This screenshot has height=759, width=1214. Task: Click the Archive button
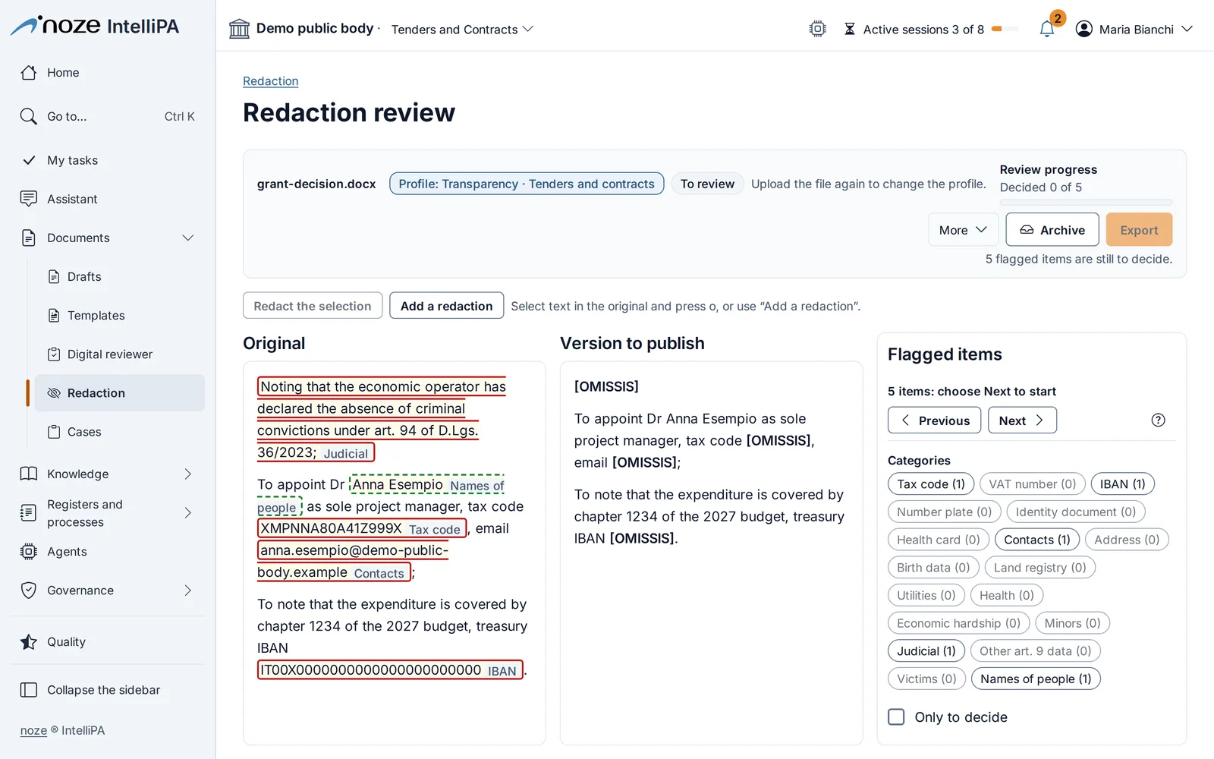coord(1052,230)
